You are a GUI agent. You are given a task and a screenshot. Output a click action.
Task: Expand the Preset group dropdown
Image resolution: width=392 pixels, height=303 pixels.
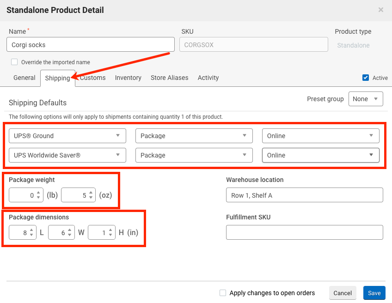pos(366,99)
